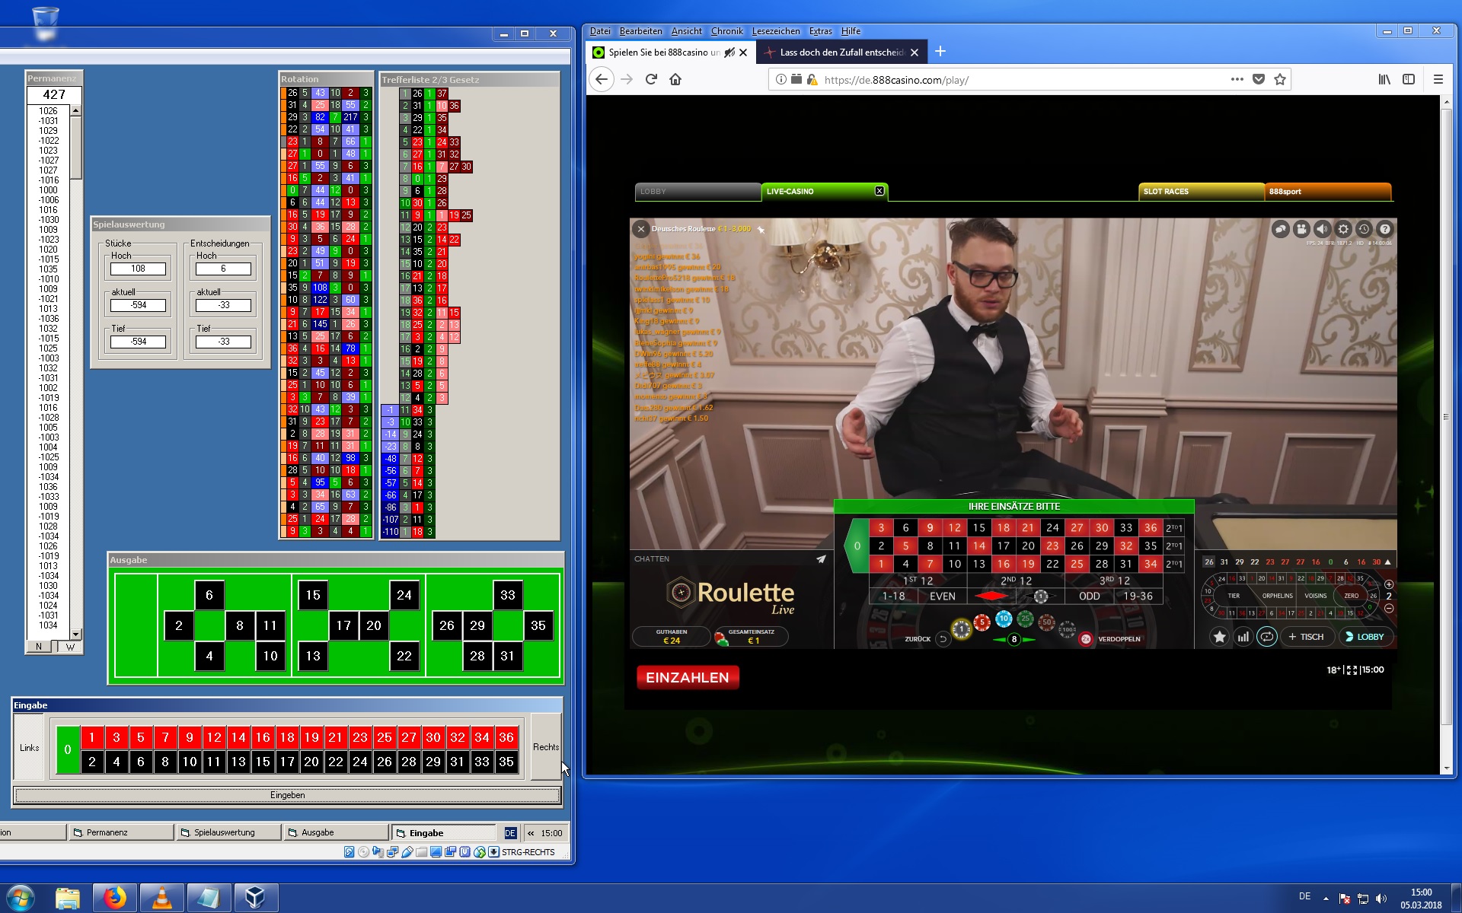
Task: Toggle the autoplay loop icon
Action: (1266, 637)
